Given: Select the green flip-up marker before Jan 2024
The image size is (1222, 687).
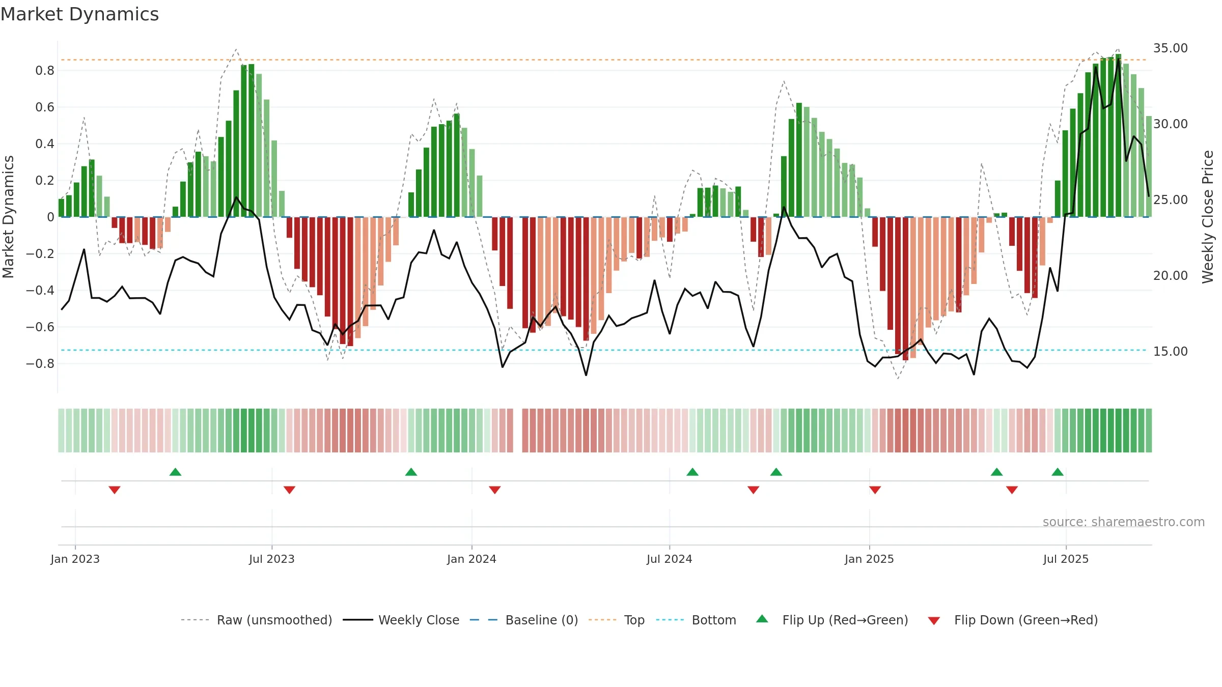Looking at the screenshot, I should (411, 472).
